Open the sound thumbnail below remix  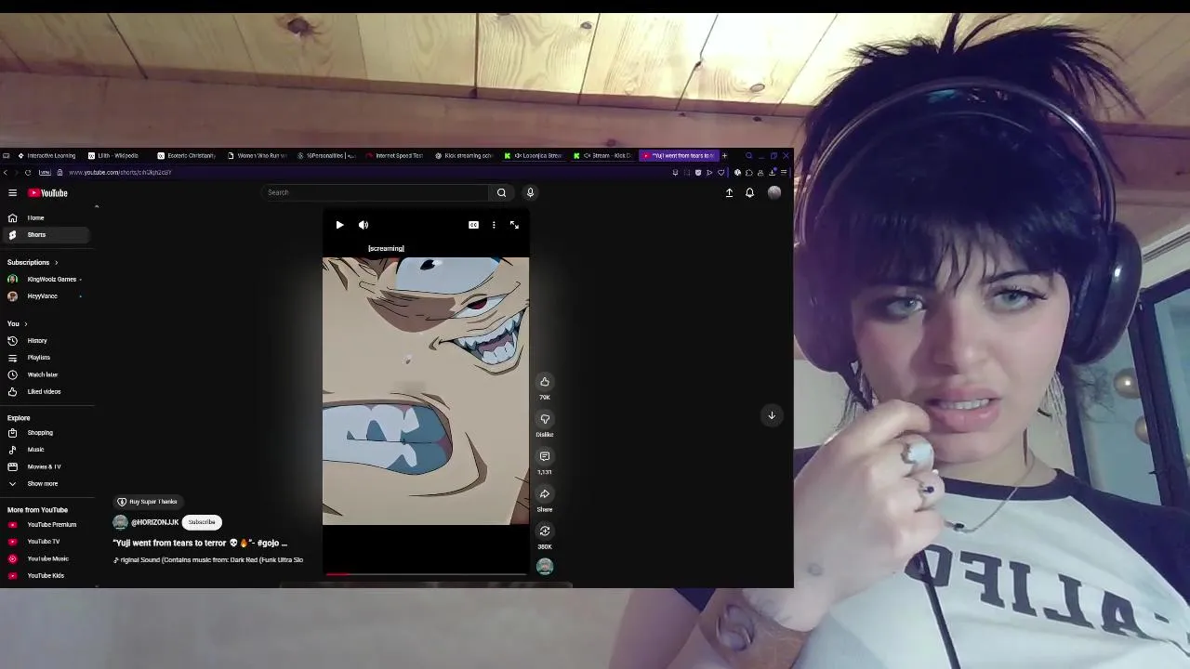pos(545,566)
